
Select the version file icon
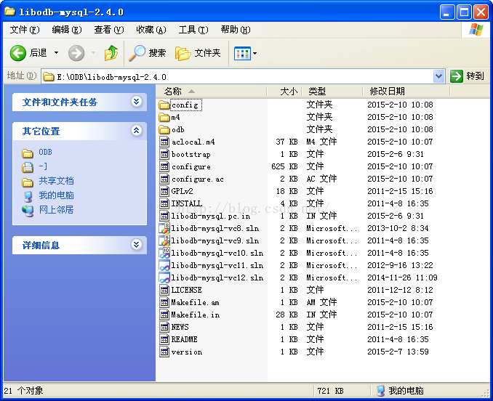(164, 352)
